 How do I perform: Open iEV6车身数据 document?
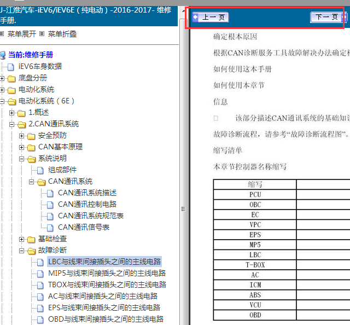pyautogui.click(x=40, y=66)
